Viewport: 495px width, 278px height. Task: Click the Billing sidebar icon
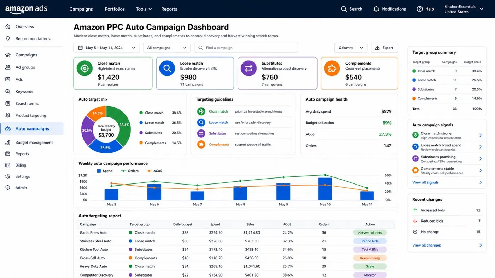click(x=8, y=165)
